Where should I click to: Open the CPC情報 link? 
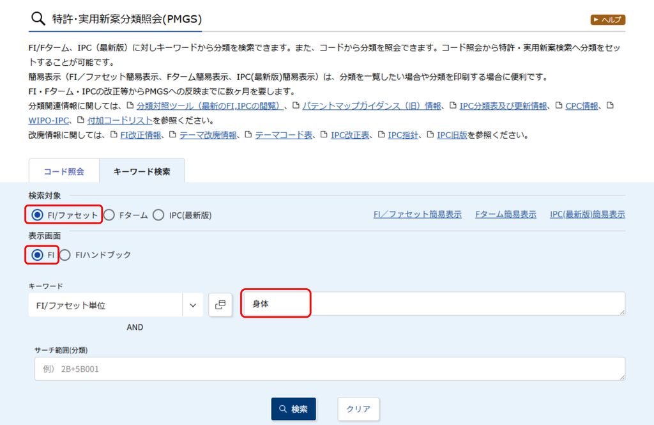tap(581, 106)
